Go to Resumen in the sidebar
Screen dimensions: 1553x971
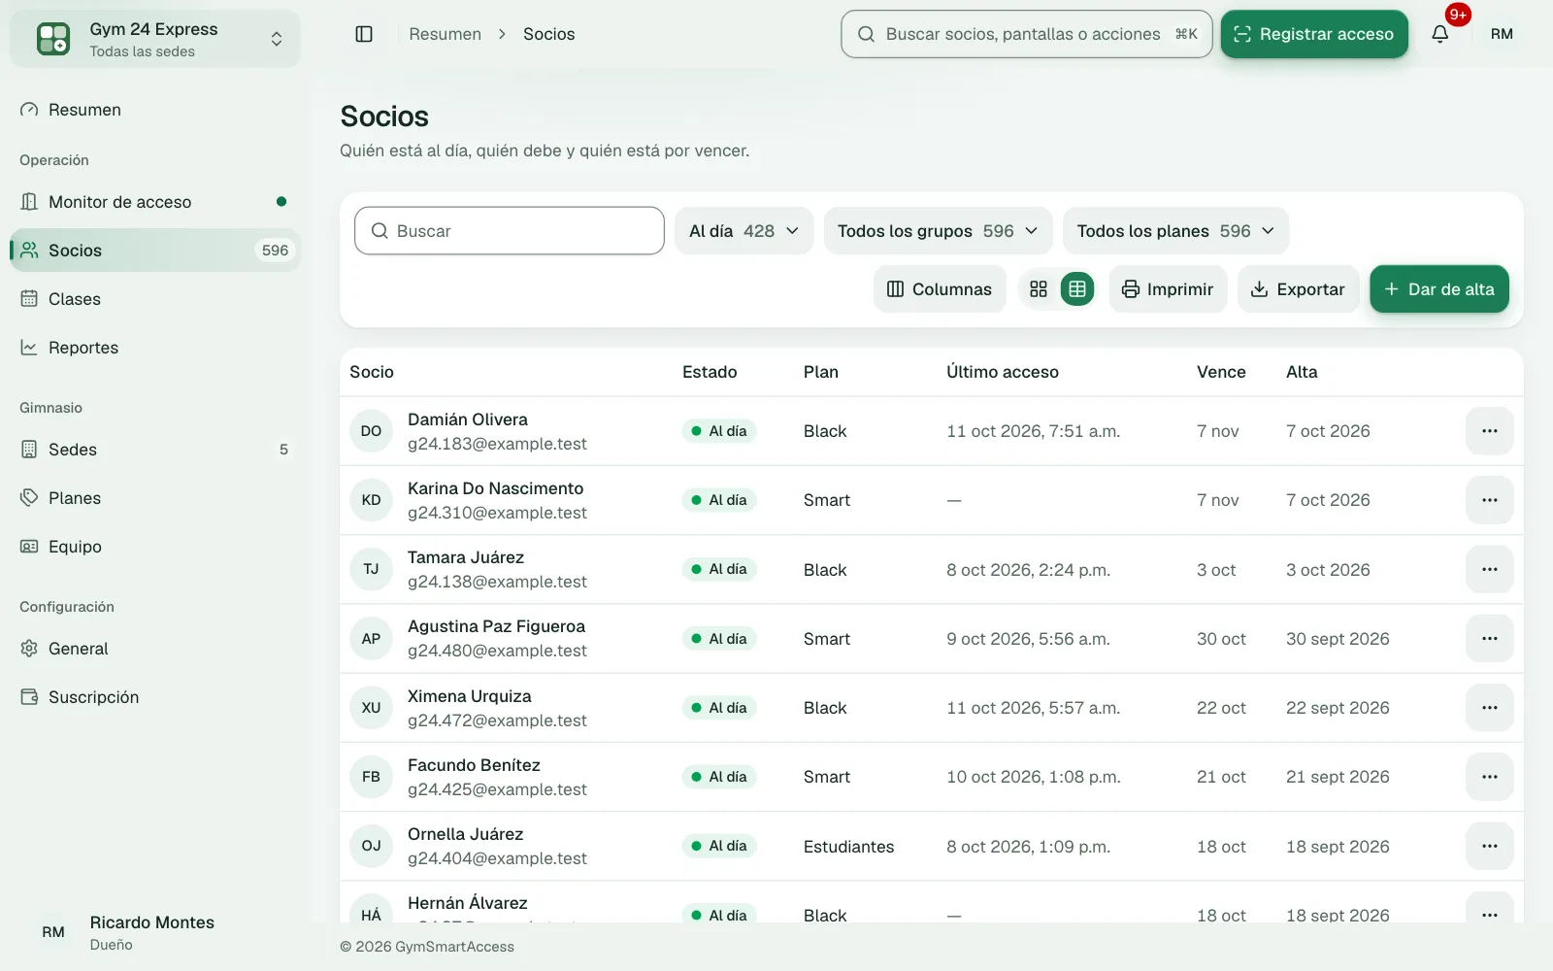tap(155, 110)
